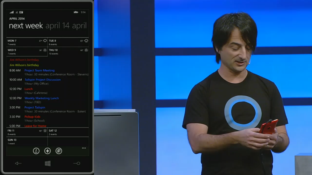Image resolution: width=312 pixels, height=175 pixels.
Task: Expand the SUN 13 day cell
Action: tap(27, 142)
